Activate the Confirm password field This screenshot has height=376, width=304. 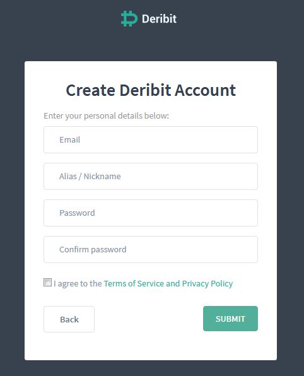click(x=151, y=249)
